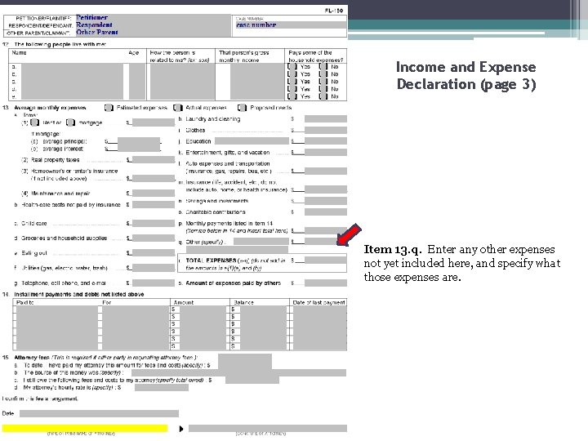Click the Maintenance and repair amount field

pos(154,194)
